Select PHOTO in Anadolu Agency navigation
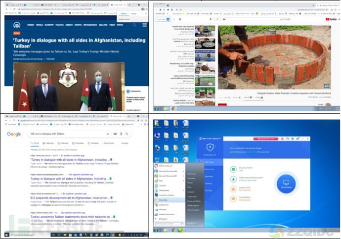 (x=120, y=25)
